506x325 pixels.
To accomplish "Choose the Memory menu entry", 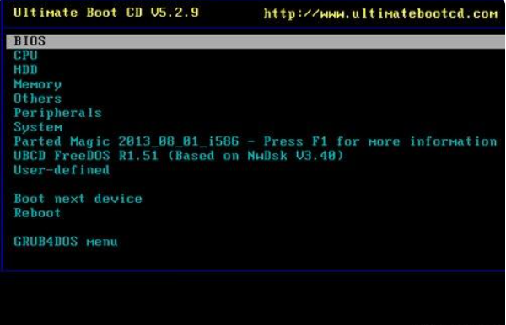I will (256, 84).
